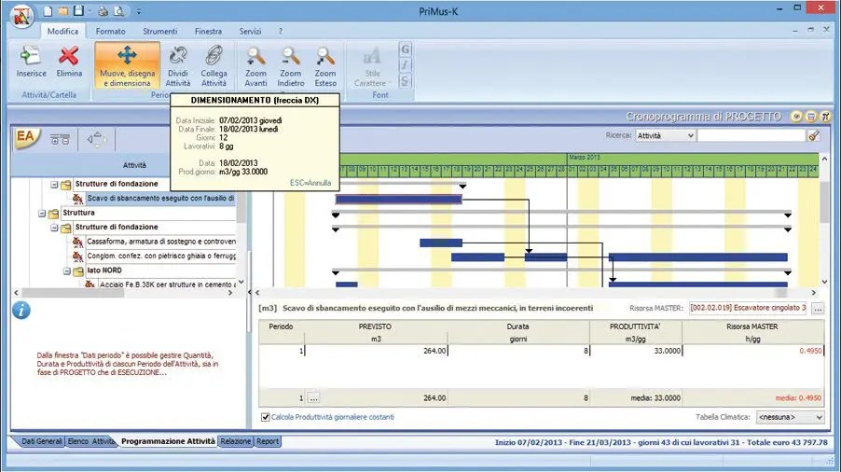
Task: Open the Strumenti ribbon tab
Action: point(159,31)
